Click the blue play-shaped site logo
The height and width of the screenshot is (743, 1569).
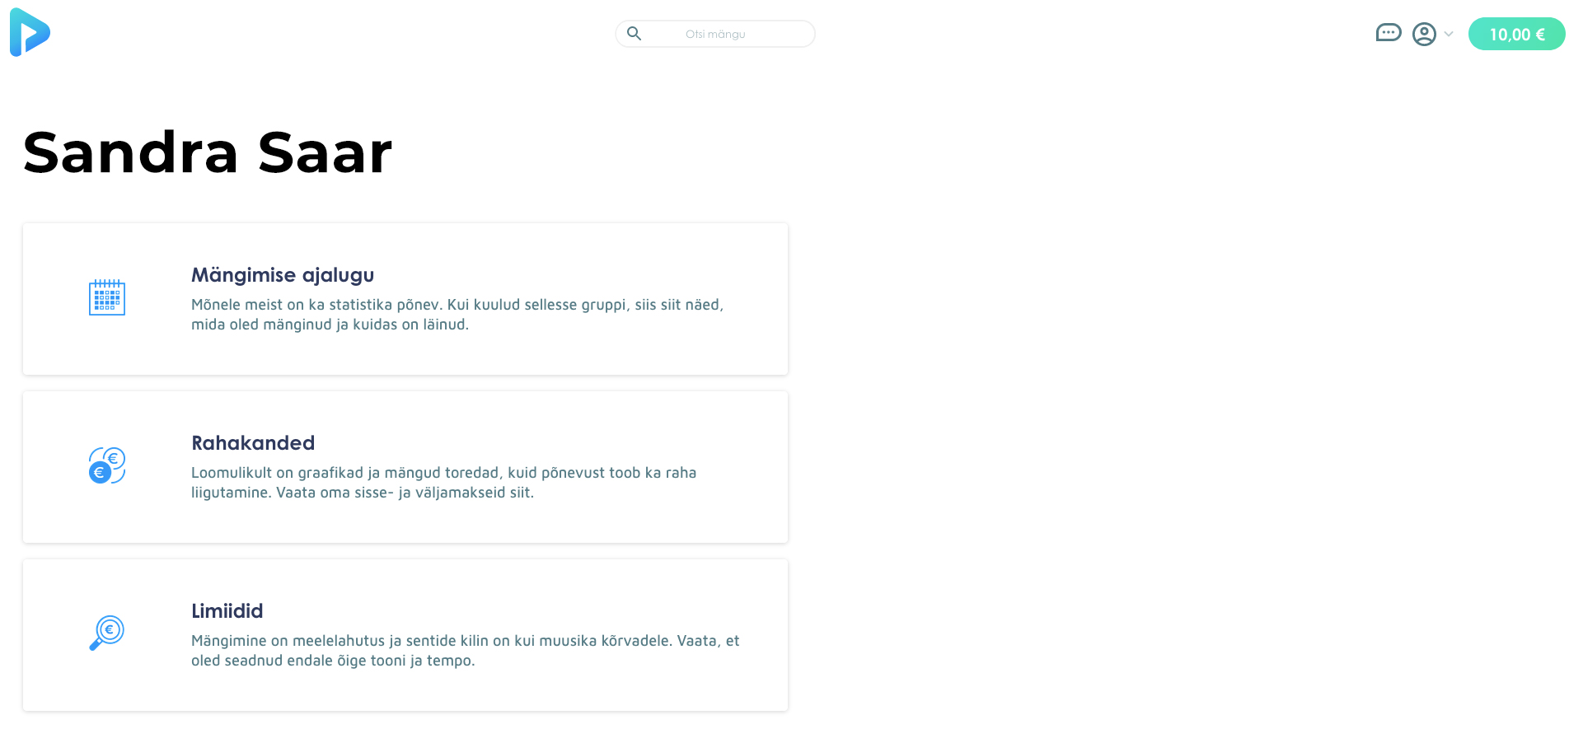pyautogui.click(x=30, y=32)
